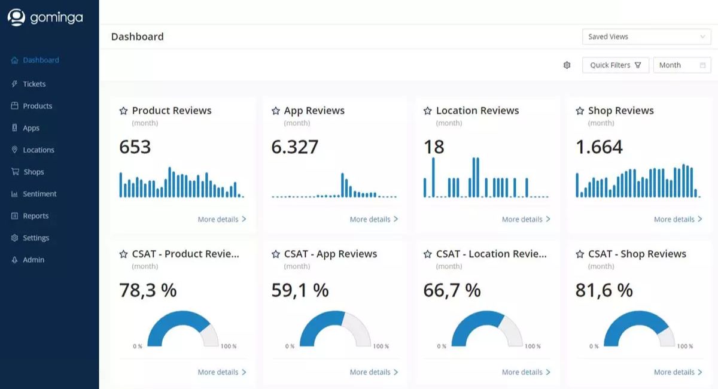Screen dimensions: 718x389
Task: Open the Admin menu item
Action: click(34, 260)
